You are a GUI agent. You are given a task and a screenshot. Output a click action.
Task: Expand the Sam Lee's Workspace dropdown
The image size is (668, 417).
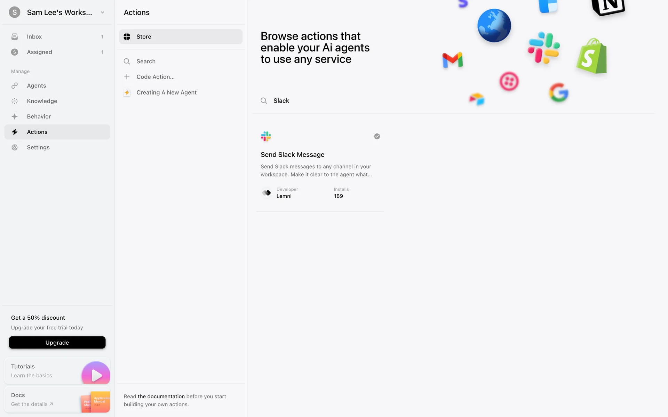pos(102,13)
